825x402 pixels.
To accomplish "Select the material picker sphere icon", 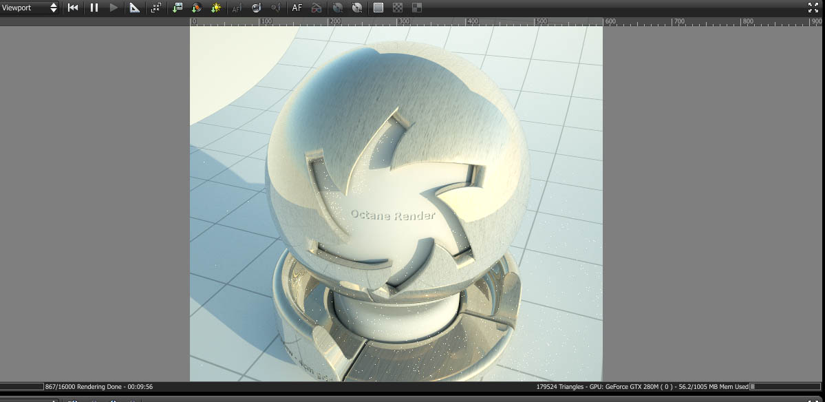I will (256, 8).
